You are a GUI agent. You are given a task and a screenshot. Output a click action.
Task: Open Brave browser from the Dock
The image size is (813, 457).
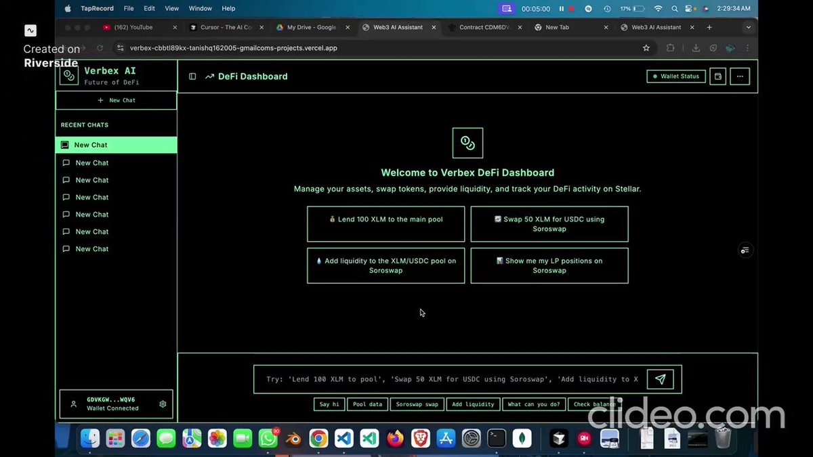[420, 439]
